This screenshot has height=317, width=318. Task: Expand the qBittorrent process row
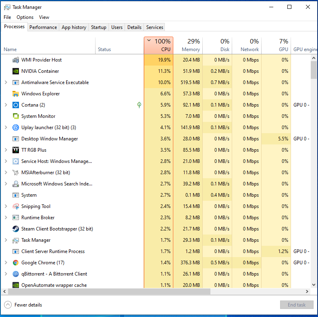tap(6, 274)
